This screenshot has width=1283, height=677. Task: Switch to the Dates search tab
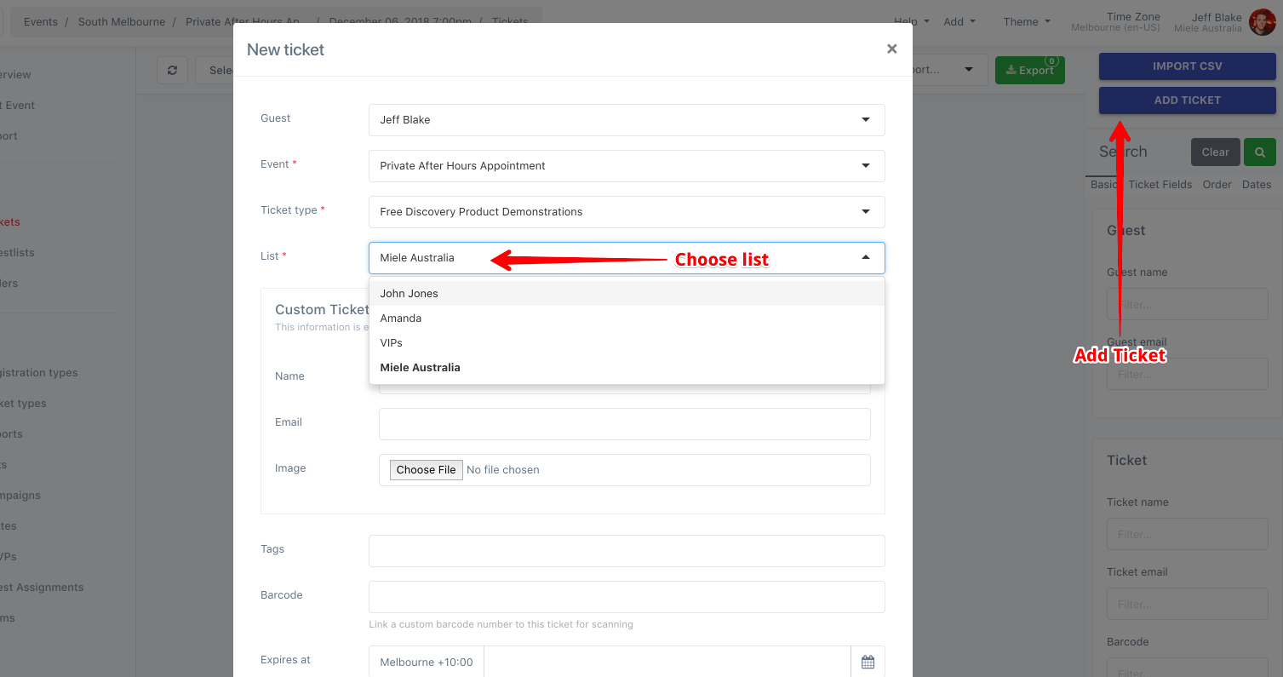(1257, 184)
